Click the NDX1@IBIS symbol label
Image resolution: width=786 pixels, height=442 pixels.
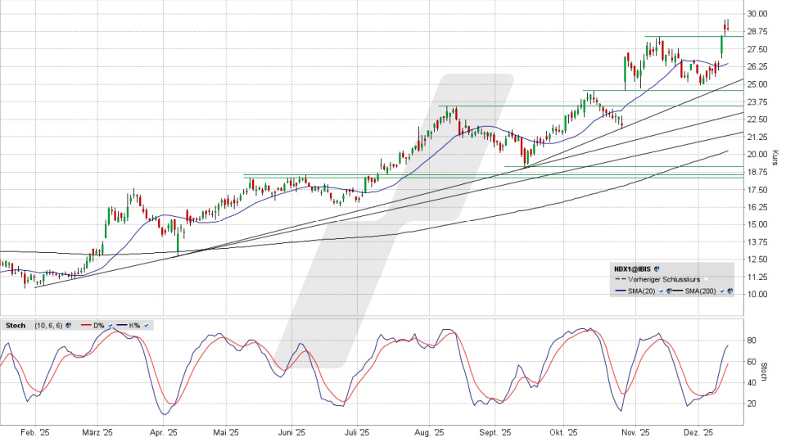[633, 268]
